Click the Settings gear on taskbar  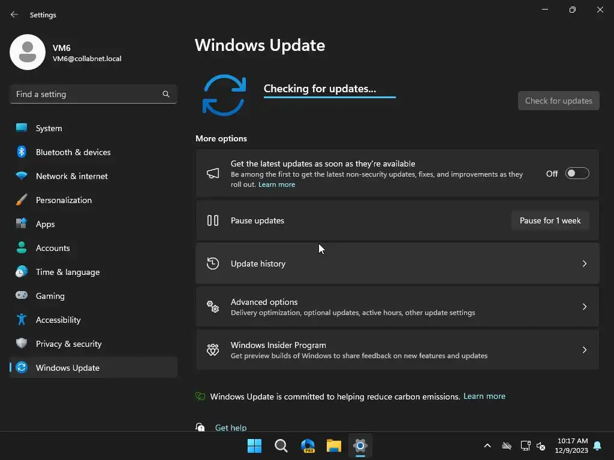(360, 446)
